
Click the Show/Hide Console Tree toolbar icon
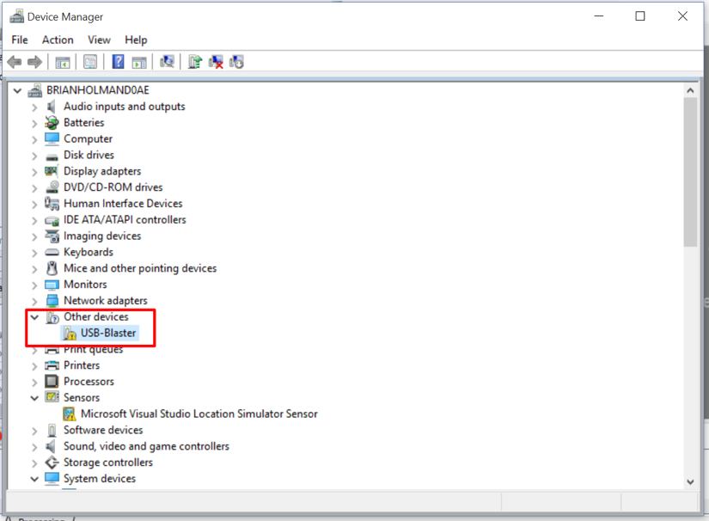click(x=63, y=62)
